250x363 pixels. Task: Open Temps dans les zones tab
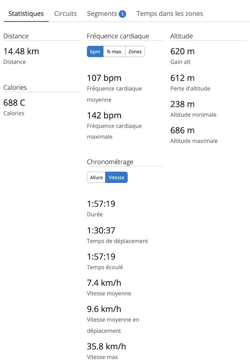[x=169, y=14]
